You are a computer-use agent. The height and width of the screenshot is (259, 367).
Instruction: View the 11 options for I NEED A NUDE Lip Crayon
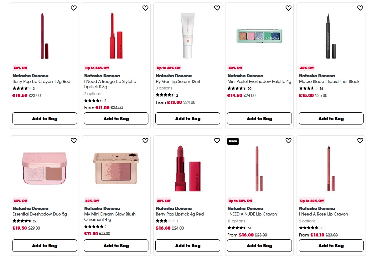236,221
